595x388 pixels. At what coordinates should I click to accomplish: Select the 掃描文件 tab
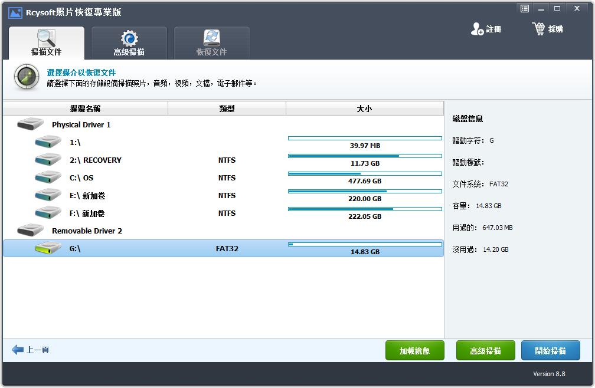(47, 44)
